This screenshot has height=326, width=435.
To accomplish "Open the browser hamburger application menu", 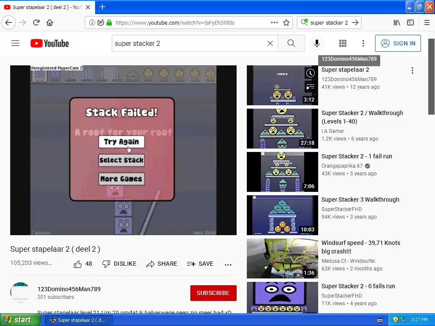I will (x=427, y=22).
